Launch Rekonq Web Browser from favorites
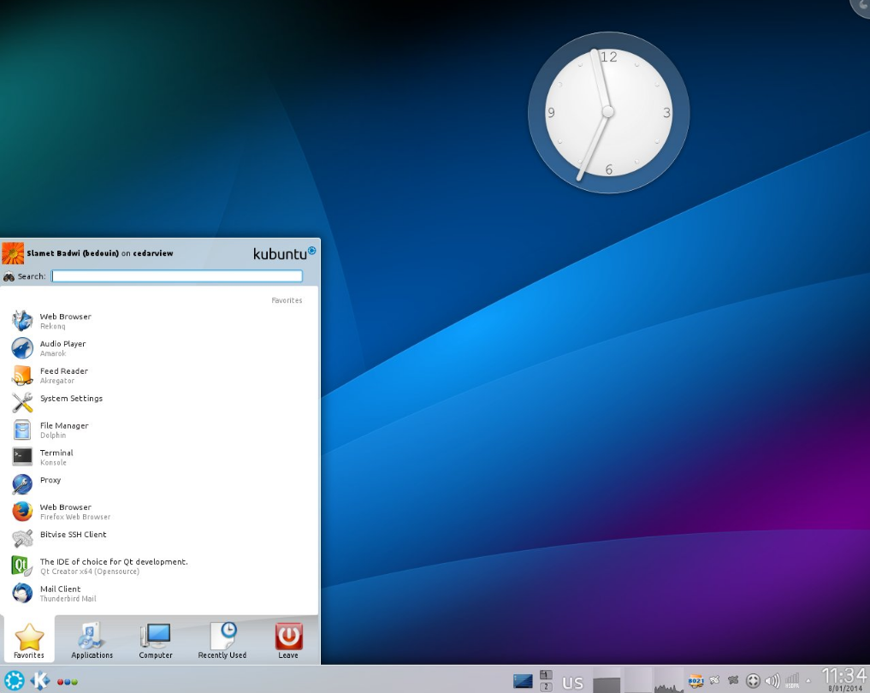The width and height of the screenshot is (870, 693). coord(160,321)
